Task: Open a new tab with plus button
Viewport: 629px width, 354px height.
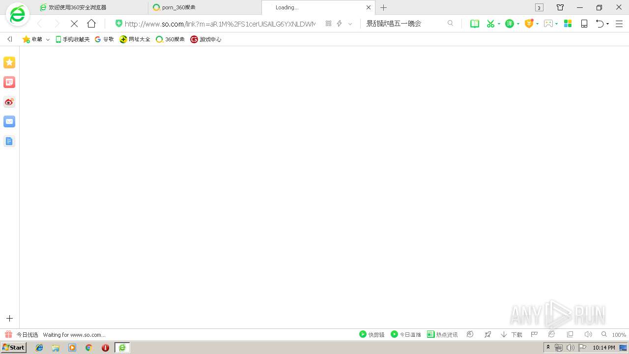Action: (384, 7)
